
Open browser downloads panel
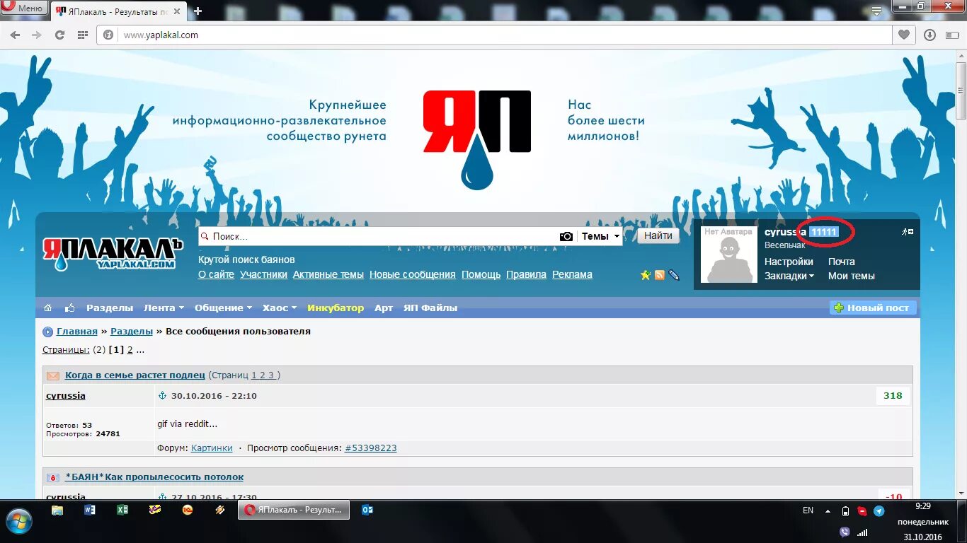coord(929,35)
